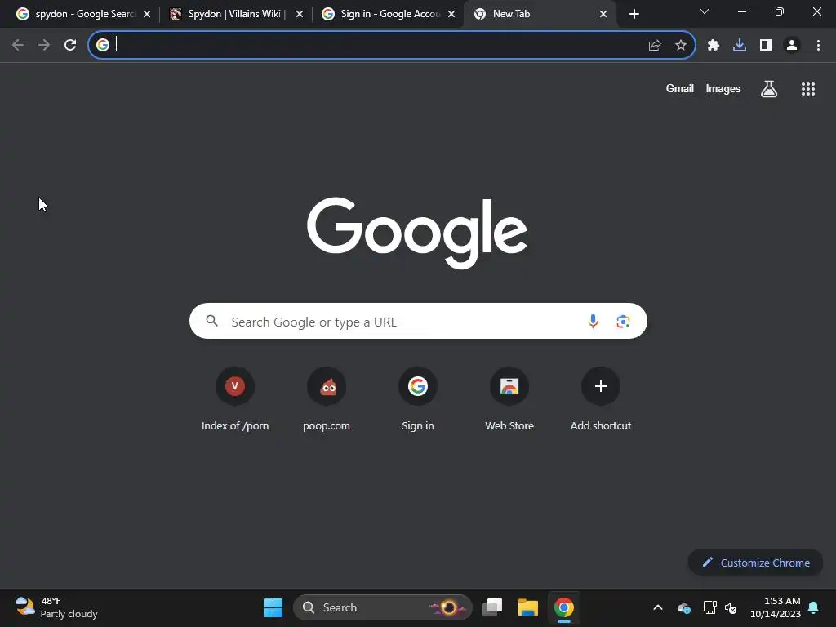Click Add shortcut plus tile
The height and width of the screenshot is (627, 836).
pos(601,398)
